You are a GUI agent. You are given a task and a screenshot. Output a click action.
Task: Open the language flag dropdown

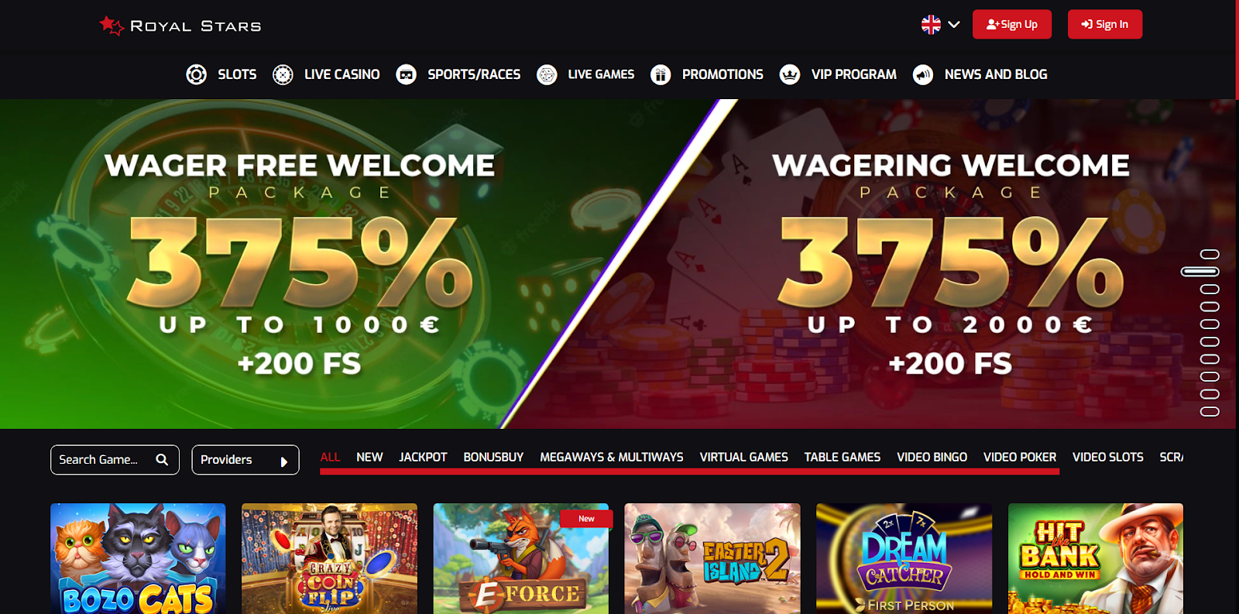941,25
